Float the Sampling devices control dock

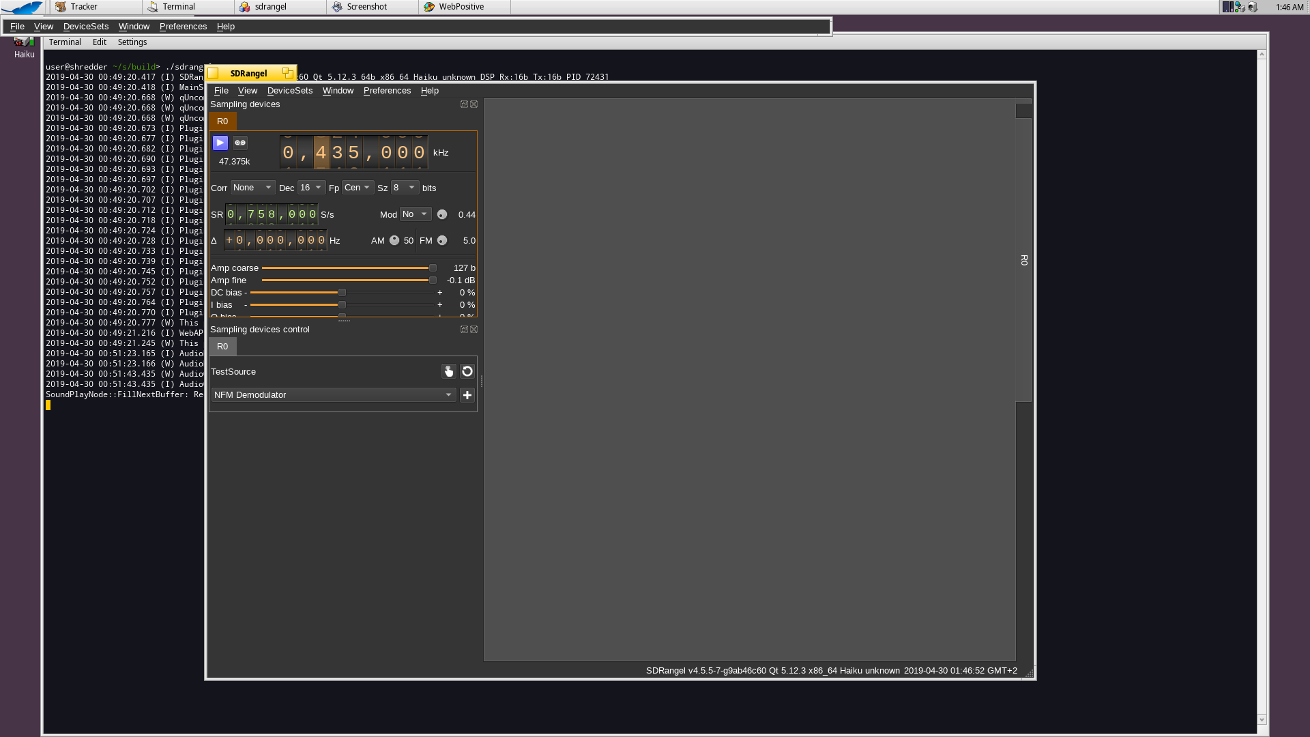[x=464, y=330]
